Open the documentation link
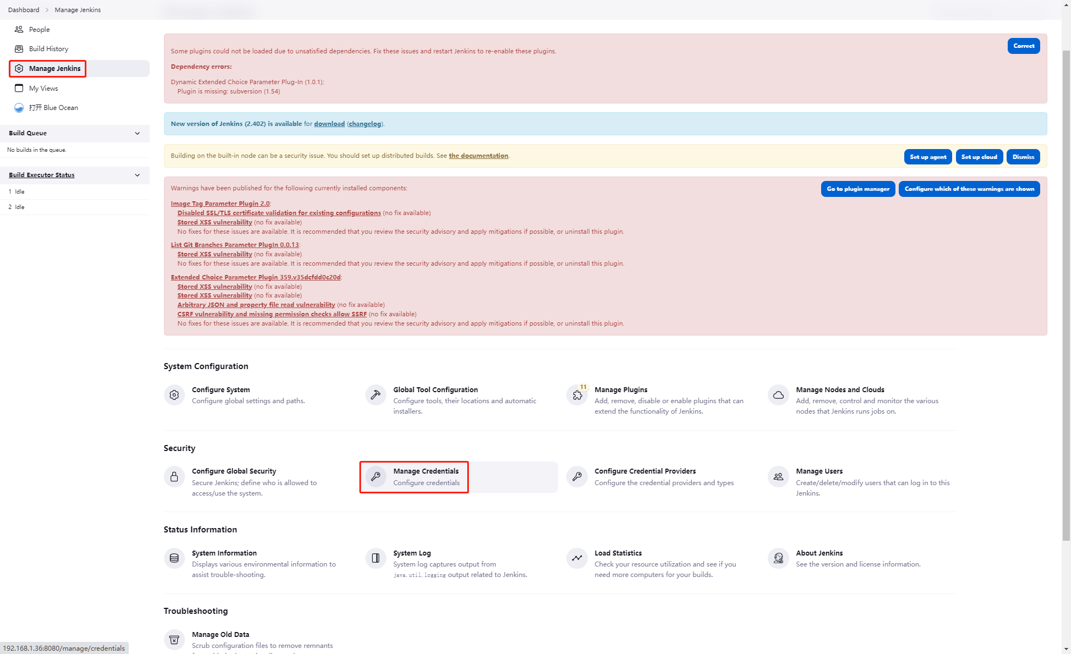Image resolution: width=1071 pixels, height=654 pixels. pos(478,156)
